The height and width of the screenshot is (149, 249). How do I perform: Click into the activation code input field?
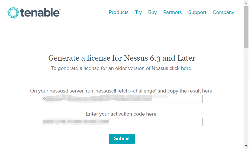pos(122,122)
